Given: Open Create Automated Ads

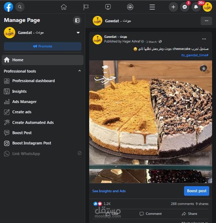Looking at the screenshot, I should pyautogui.click(x=33, y=122).
